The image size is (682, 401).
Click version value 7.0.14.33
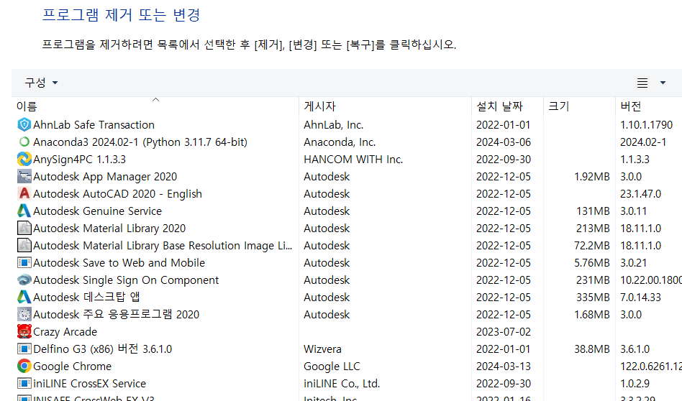coord(640,298)
